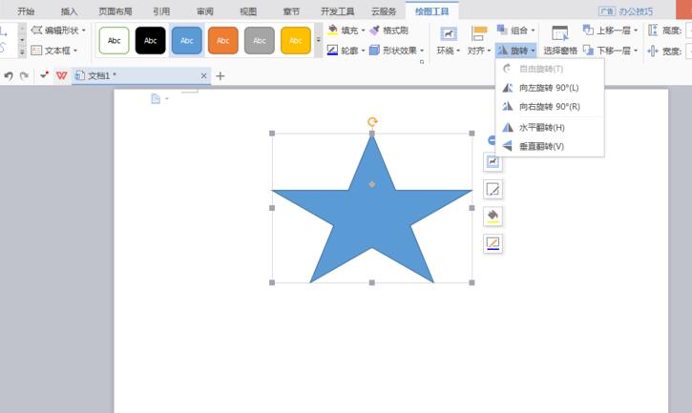Close the 文档1 document tab
Image resolution: width=692 pixels, height=413 pixels.
(203, 76)
